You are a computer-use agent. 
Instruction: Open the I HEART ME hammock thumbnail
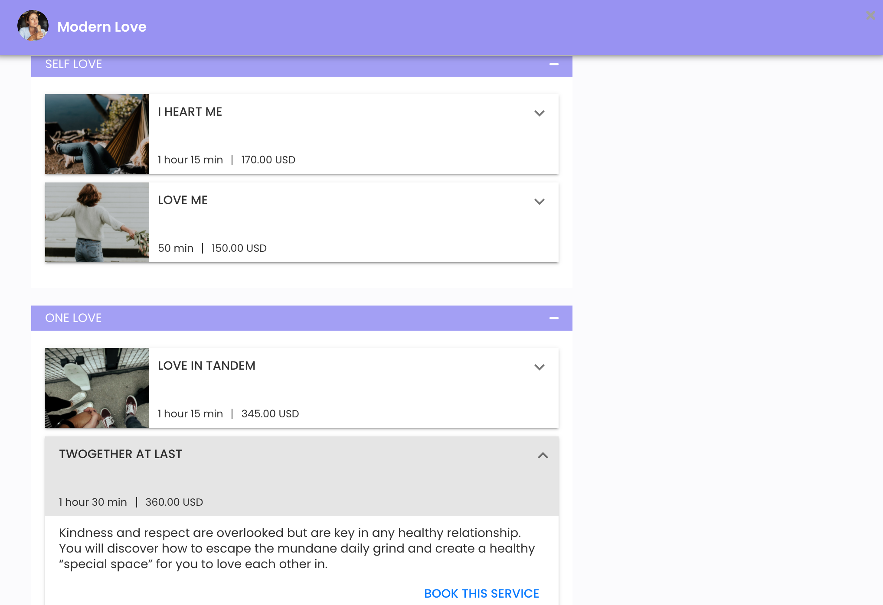(97, 134)
